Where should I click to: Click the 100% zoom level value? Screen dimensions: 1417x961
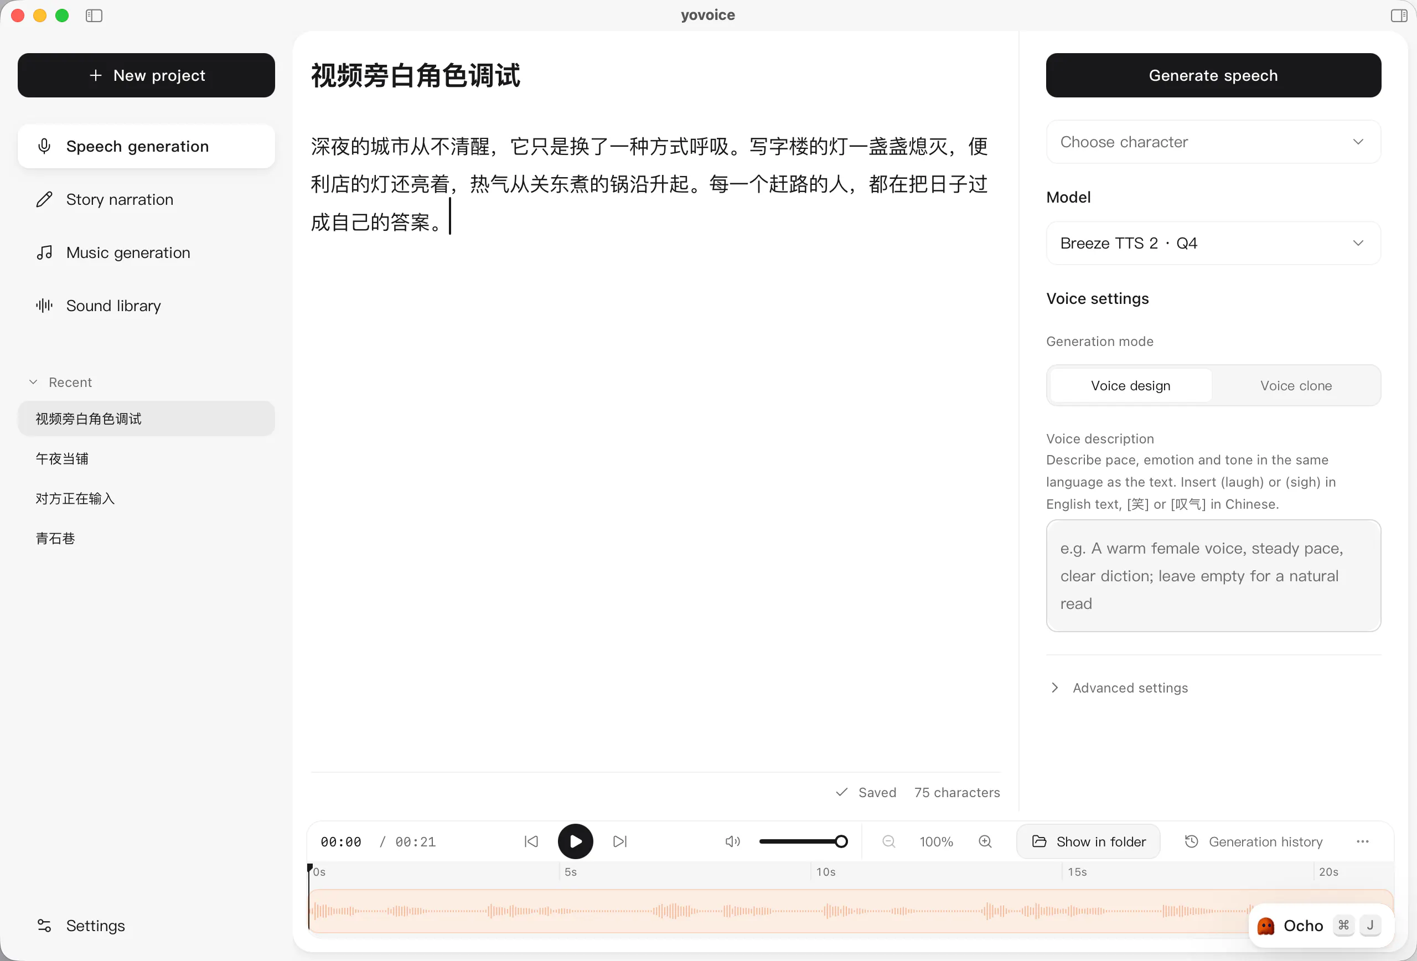tap(936, 841)
